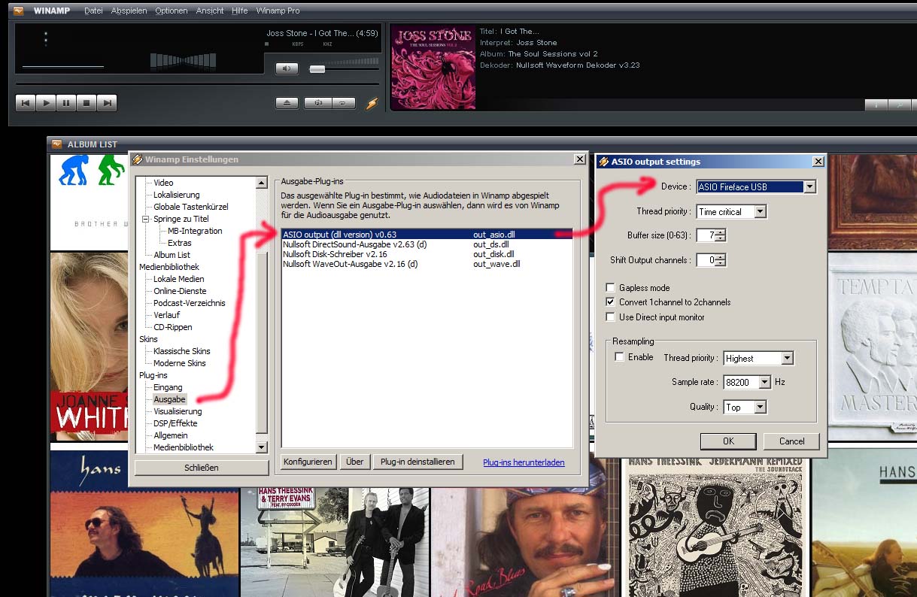The height and width of the screenshot is (597, 917).
Task: Open the Ansicht menu
Action: point(210,11)
